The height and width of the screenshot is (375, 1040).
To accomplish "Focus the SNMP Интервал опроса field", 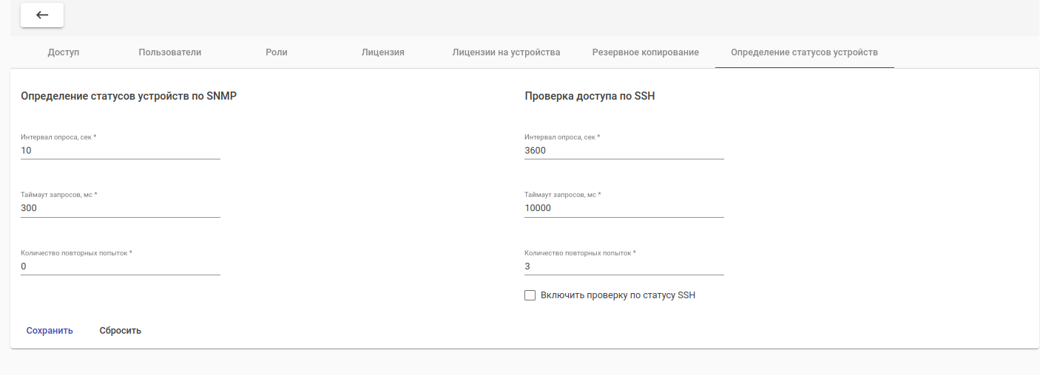I will coord(121,151).
